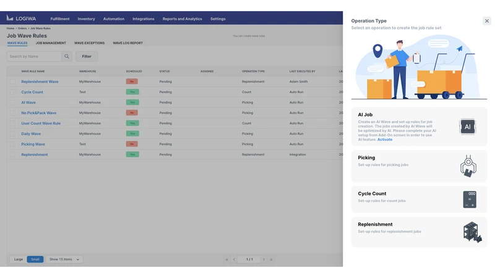
Task: Click the Logiwa logo
Action: pos(22,19)
